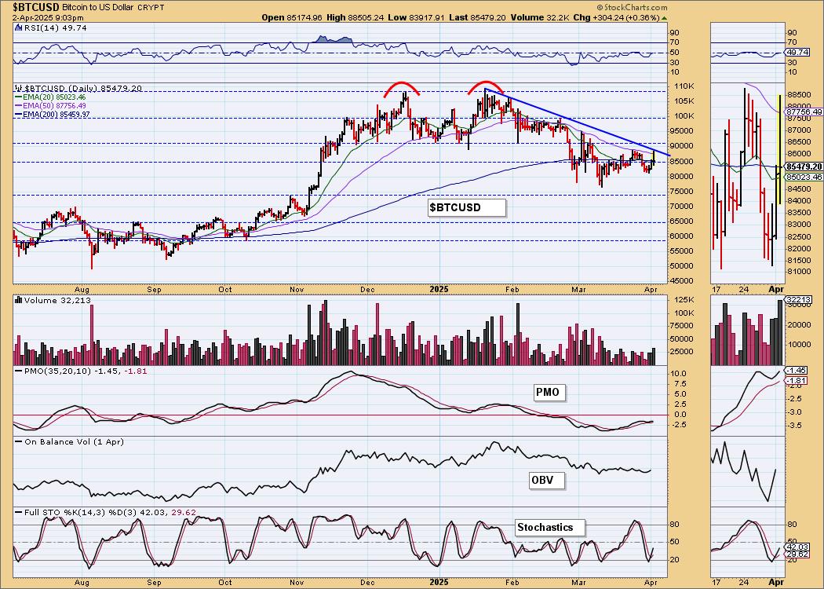824x589 pixels.
Task: Click the 45000 price axis label
Action: coord(680,281)
